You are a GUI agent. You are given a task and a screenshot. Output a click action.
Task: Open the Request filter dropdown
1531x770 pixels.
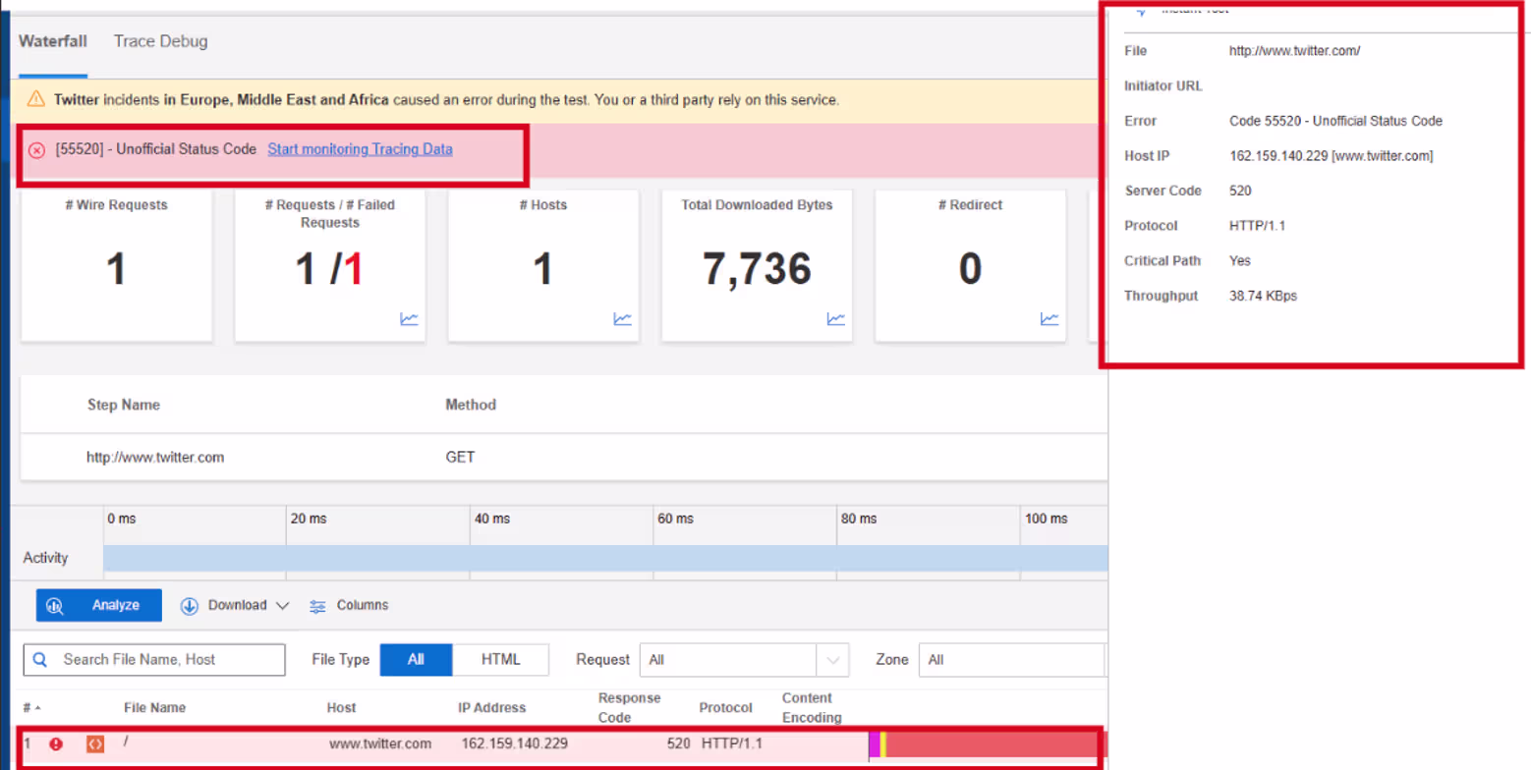point(744,659)
